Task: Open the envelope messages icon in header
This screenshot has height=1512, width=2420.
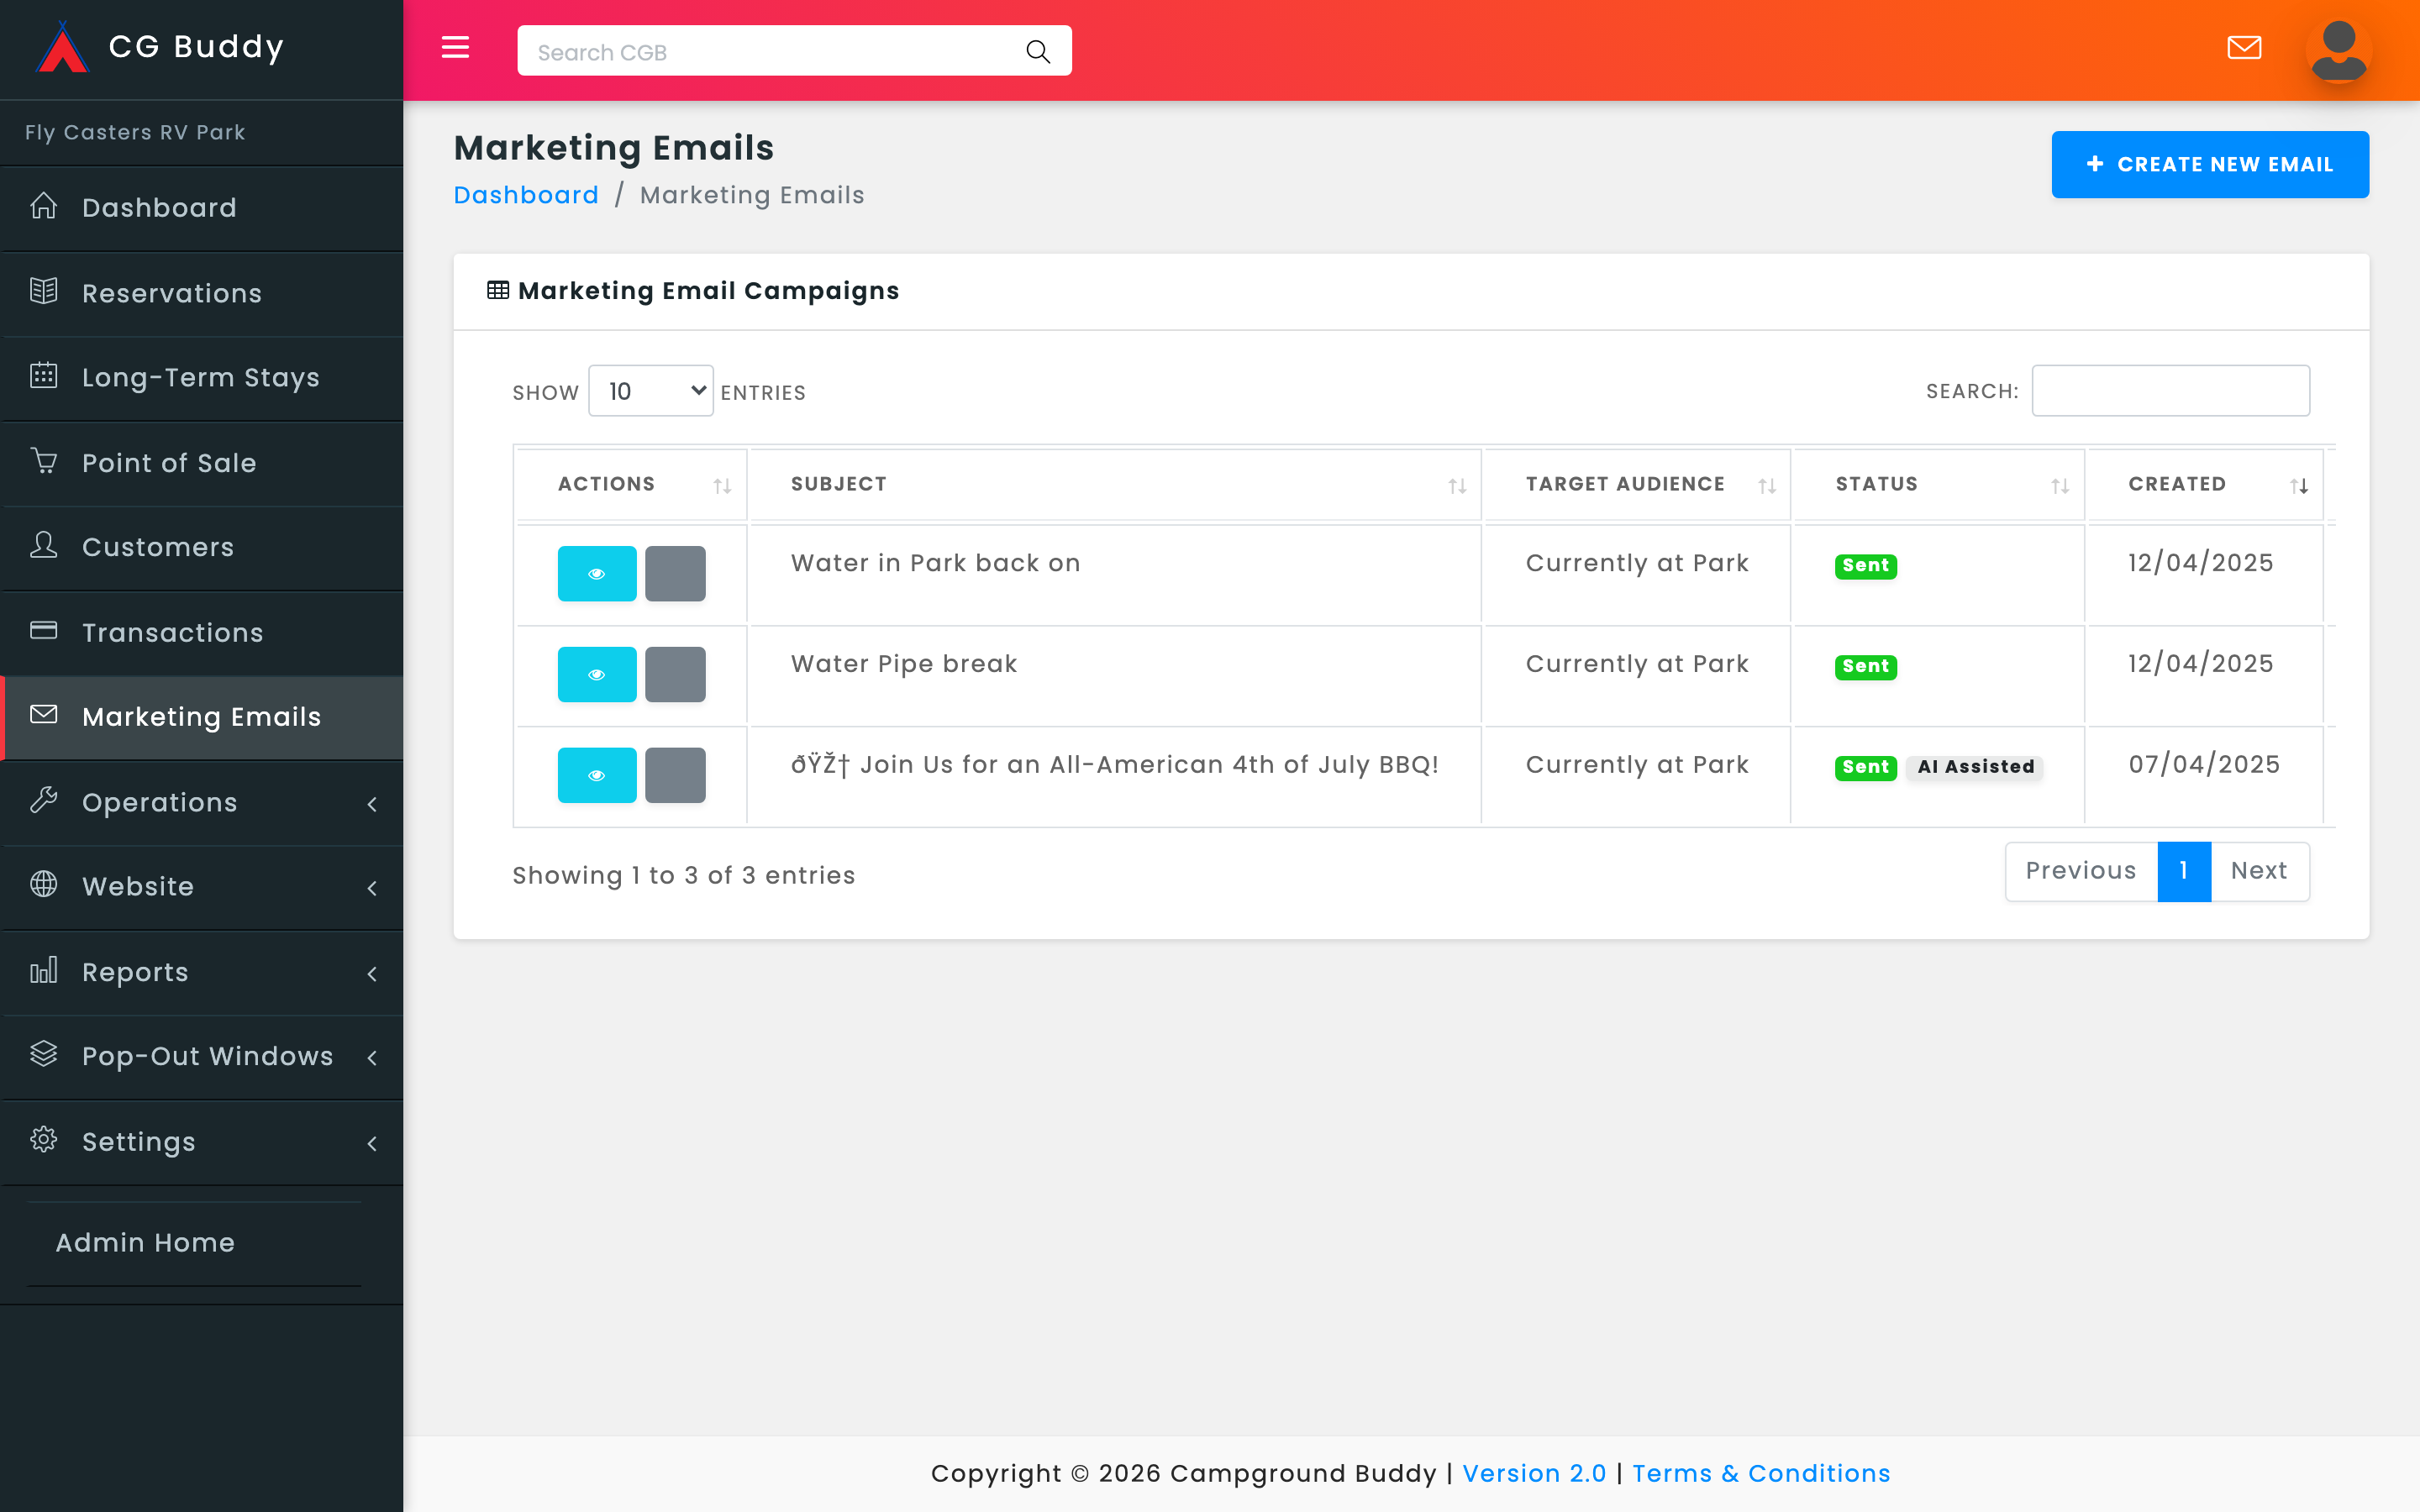Action: pyautogui.click(x=2244, y=48)
